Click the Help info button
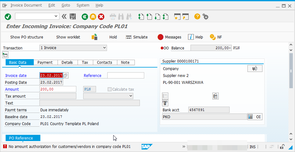Screen dimensions: 295x152 pyautogui.click(x=195, y=37)
